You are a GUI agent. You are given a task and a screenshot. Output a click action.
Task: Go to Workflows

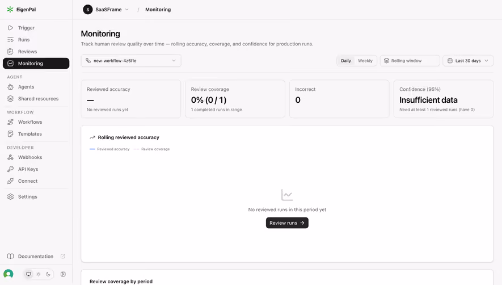tap(36, 122)
